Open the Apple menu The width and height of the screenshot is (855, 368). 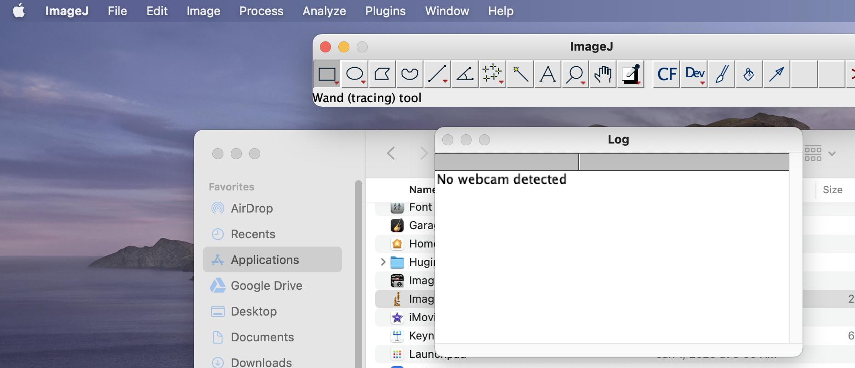pyautogui.click(x=19, y=11)
